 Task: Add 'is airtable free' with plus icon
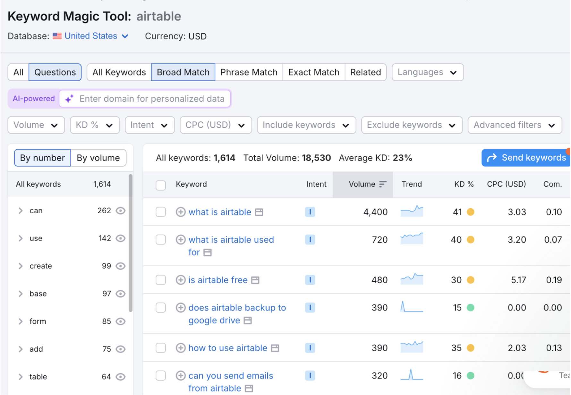(x=181, y=280)
